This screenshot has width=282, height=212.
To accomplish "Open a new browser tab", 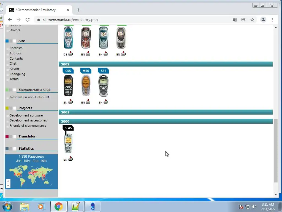I will coord(78,10).
